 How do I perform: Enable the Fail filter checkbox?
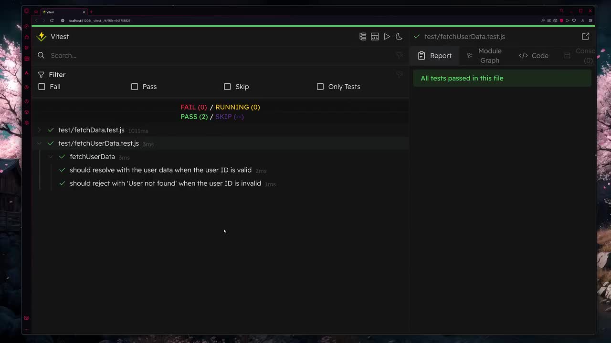[42, 87]
